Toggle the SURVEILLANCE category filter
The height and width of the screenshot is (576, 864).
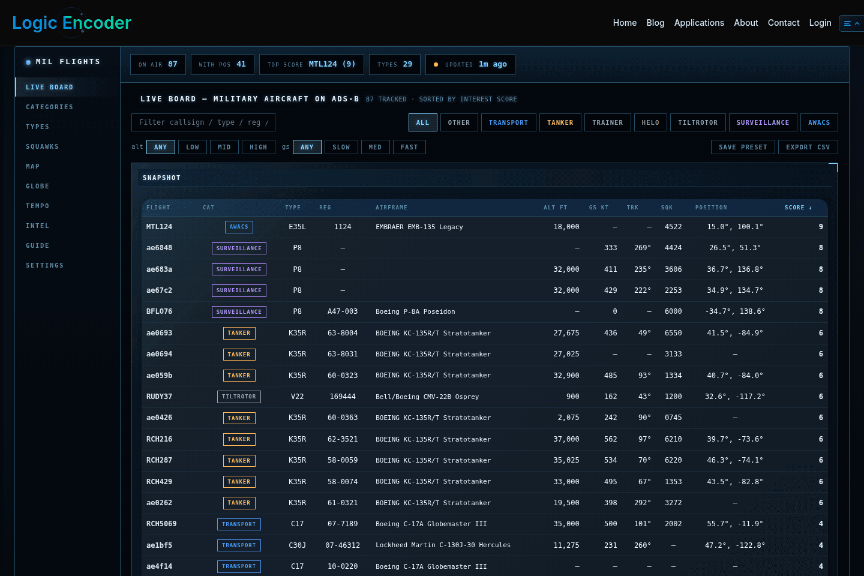pyautogui.click(x=763, y=122)
